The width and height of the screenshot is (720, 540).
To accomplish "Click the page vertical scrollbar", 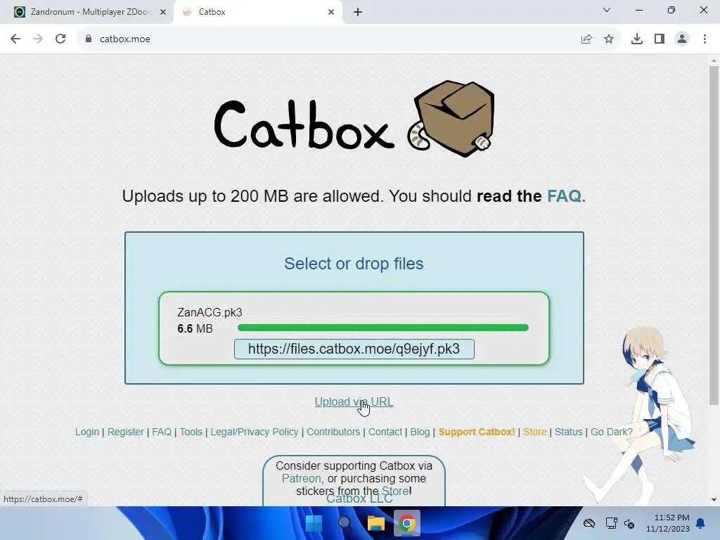I will point(714,235).
